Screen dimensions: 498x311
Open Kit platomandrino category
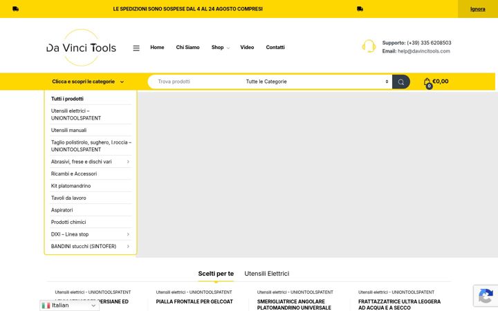click(71, 186)
